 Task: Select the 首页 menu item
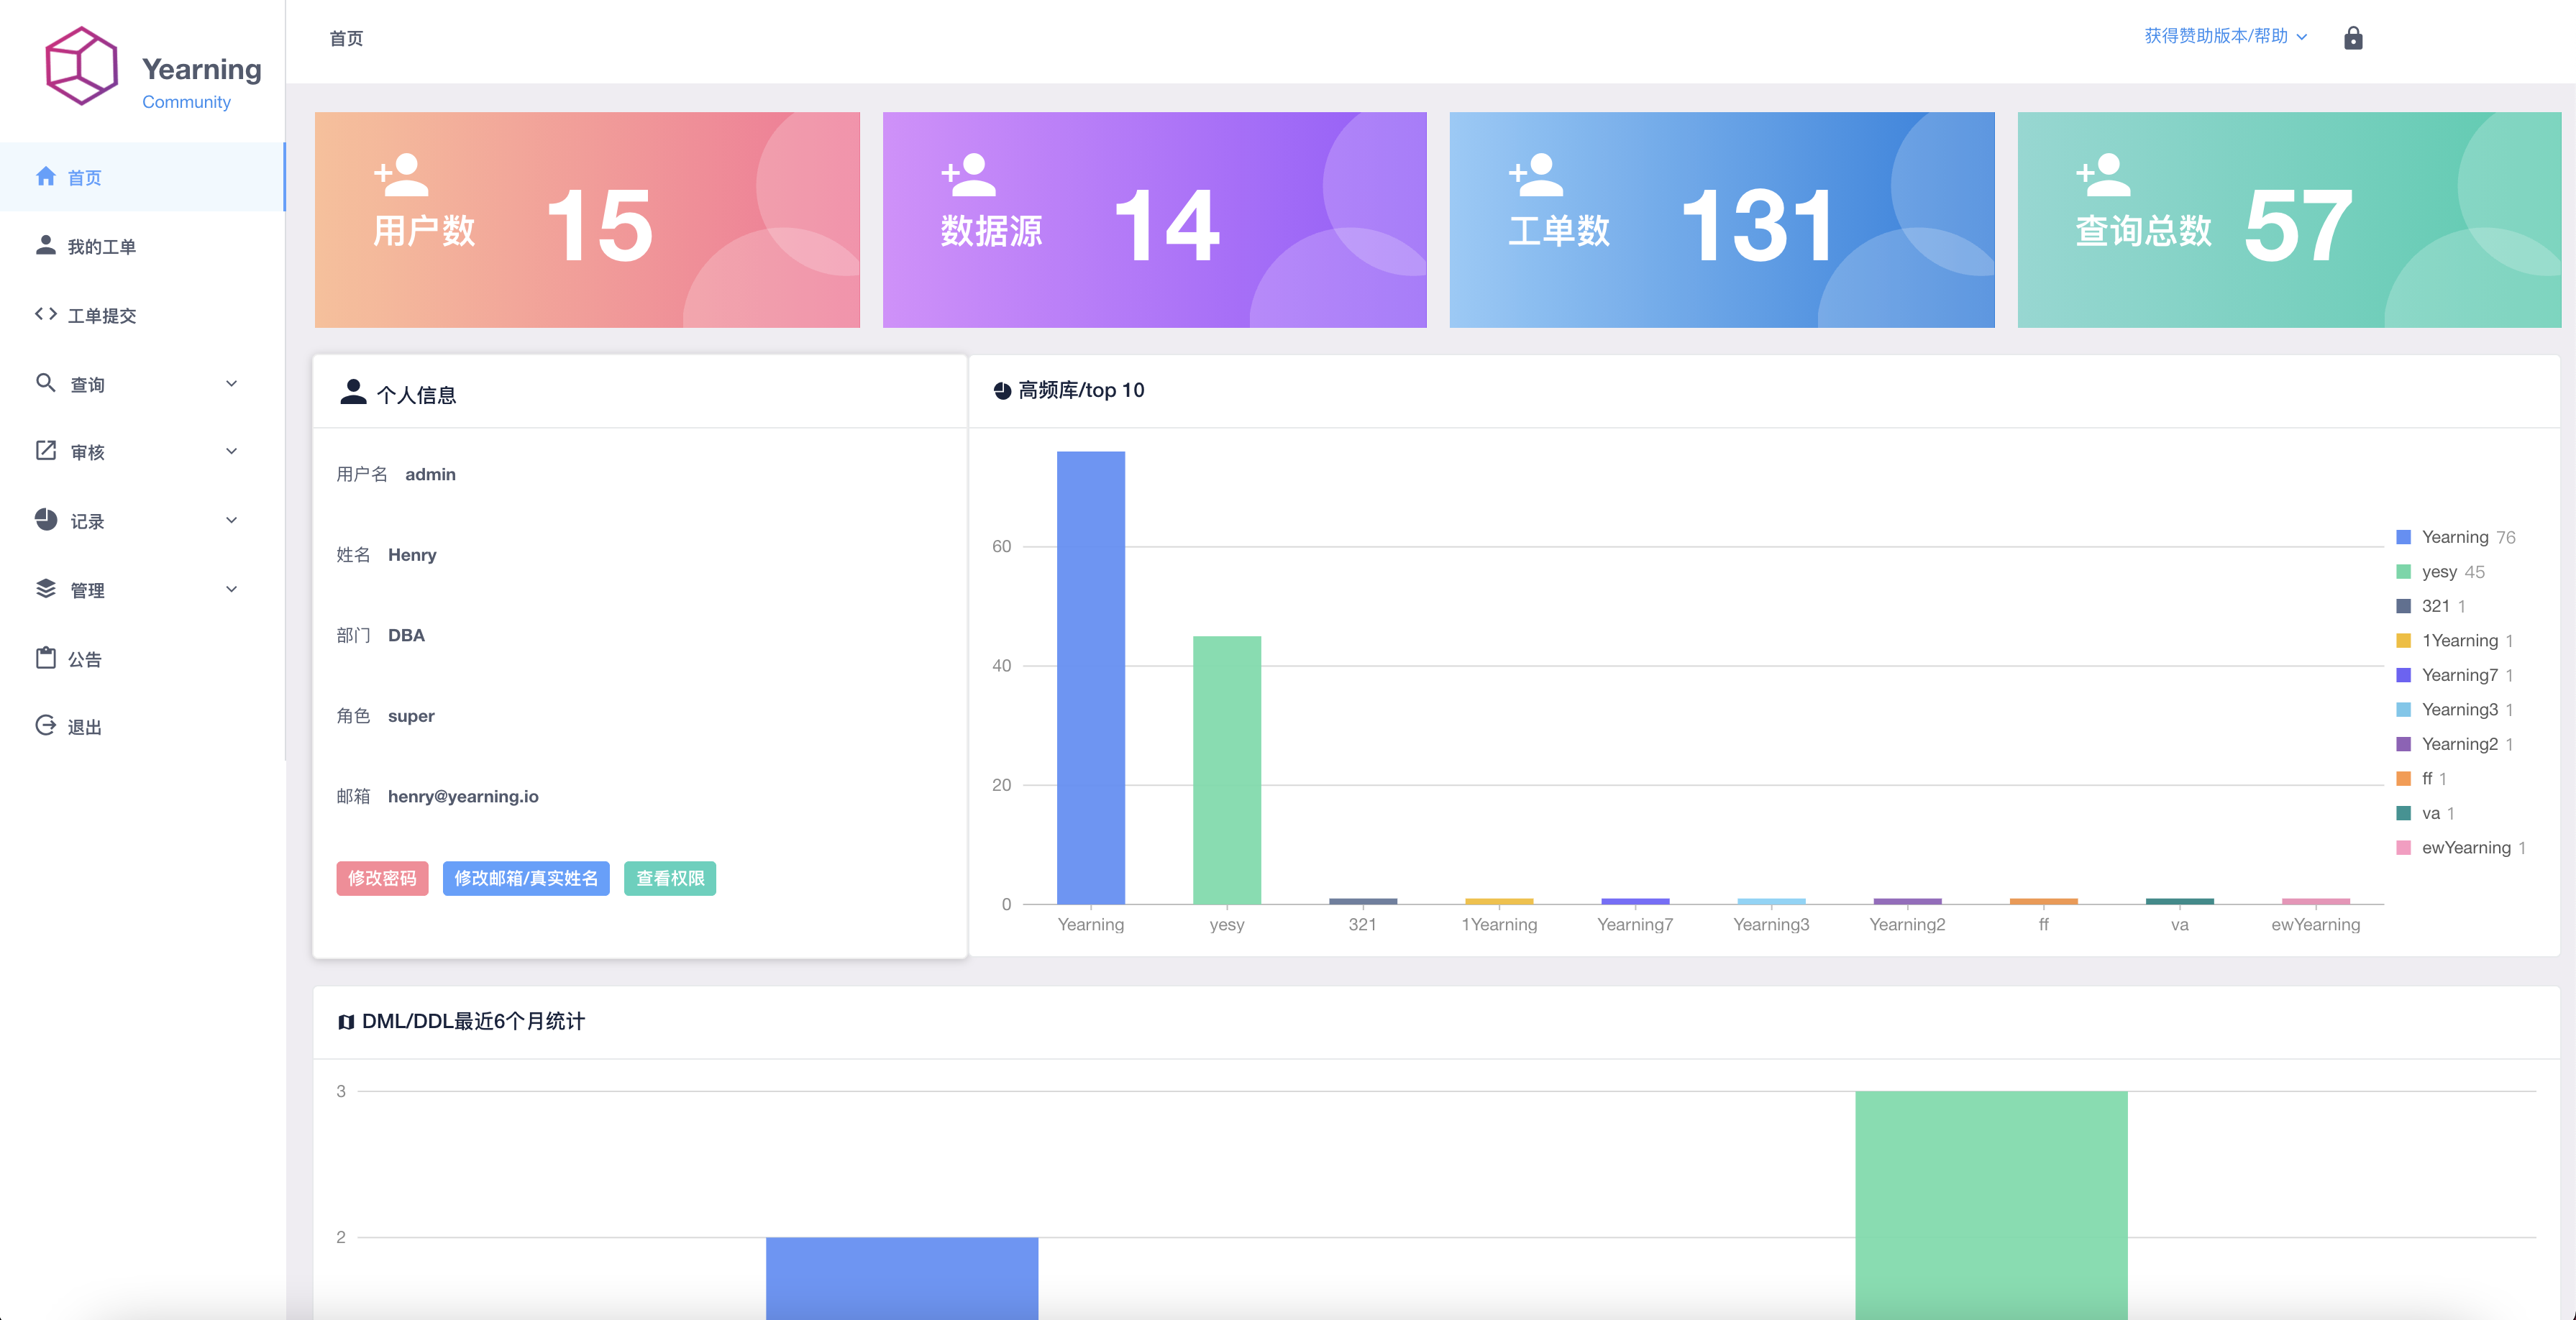click(142, 177)
